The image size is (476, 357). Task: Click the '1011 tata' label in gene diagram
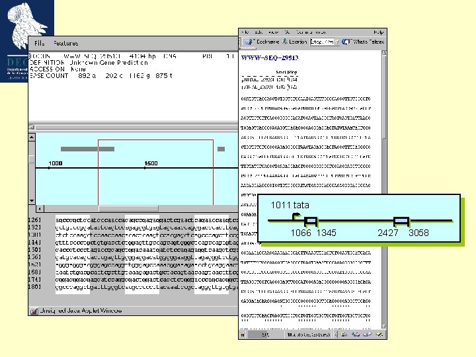click(x=290, y=205)
